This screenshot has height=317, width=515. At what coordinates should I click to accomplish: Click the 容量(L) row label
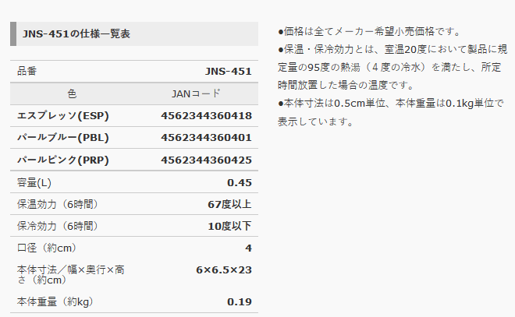(34, 182)
